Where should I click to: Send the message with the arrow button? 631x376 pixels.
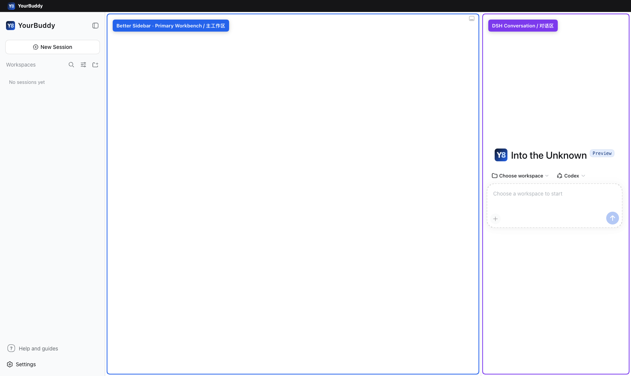613,218
